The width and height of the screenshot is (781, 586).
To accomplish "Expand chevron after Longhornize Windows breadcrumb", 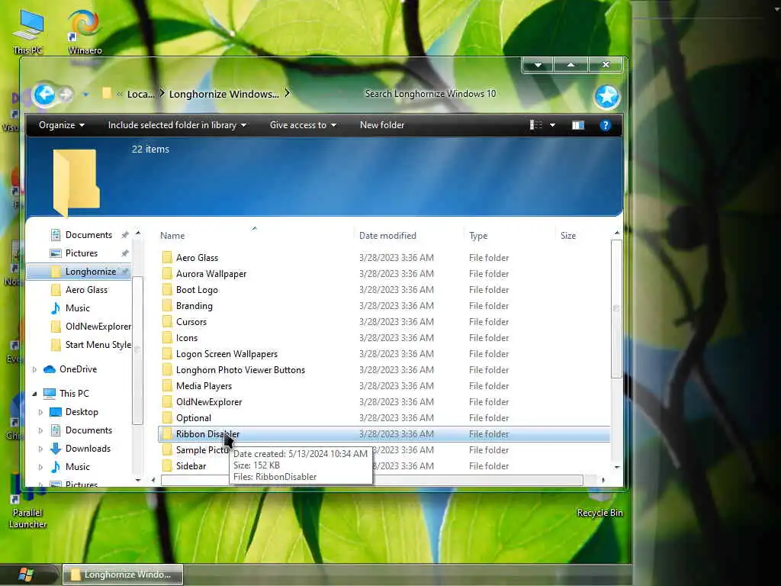I will 288,94.
